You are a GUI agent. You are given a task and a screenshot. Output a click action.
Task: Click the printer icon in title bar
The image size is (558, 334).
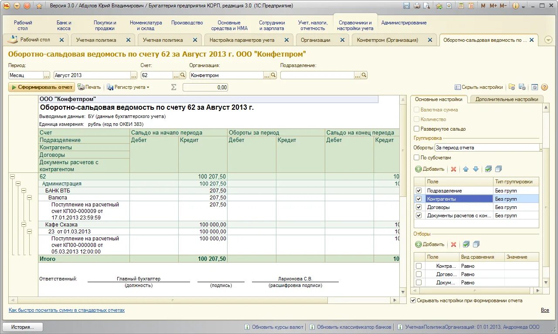point(416,6)
